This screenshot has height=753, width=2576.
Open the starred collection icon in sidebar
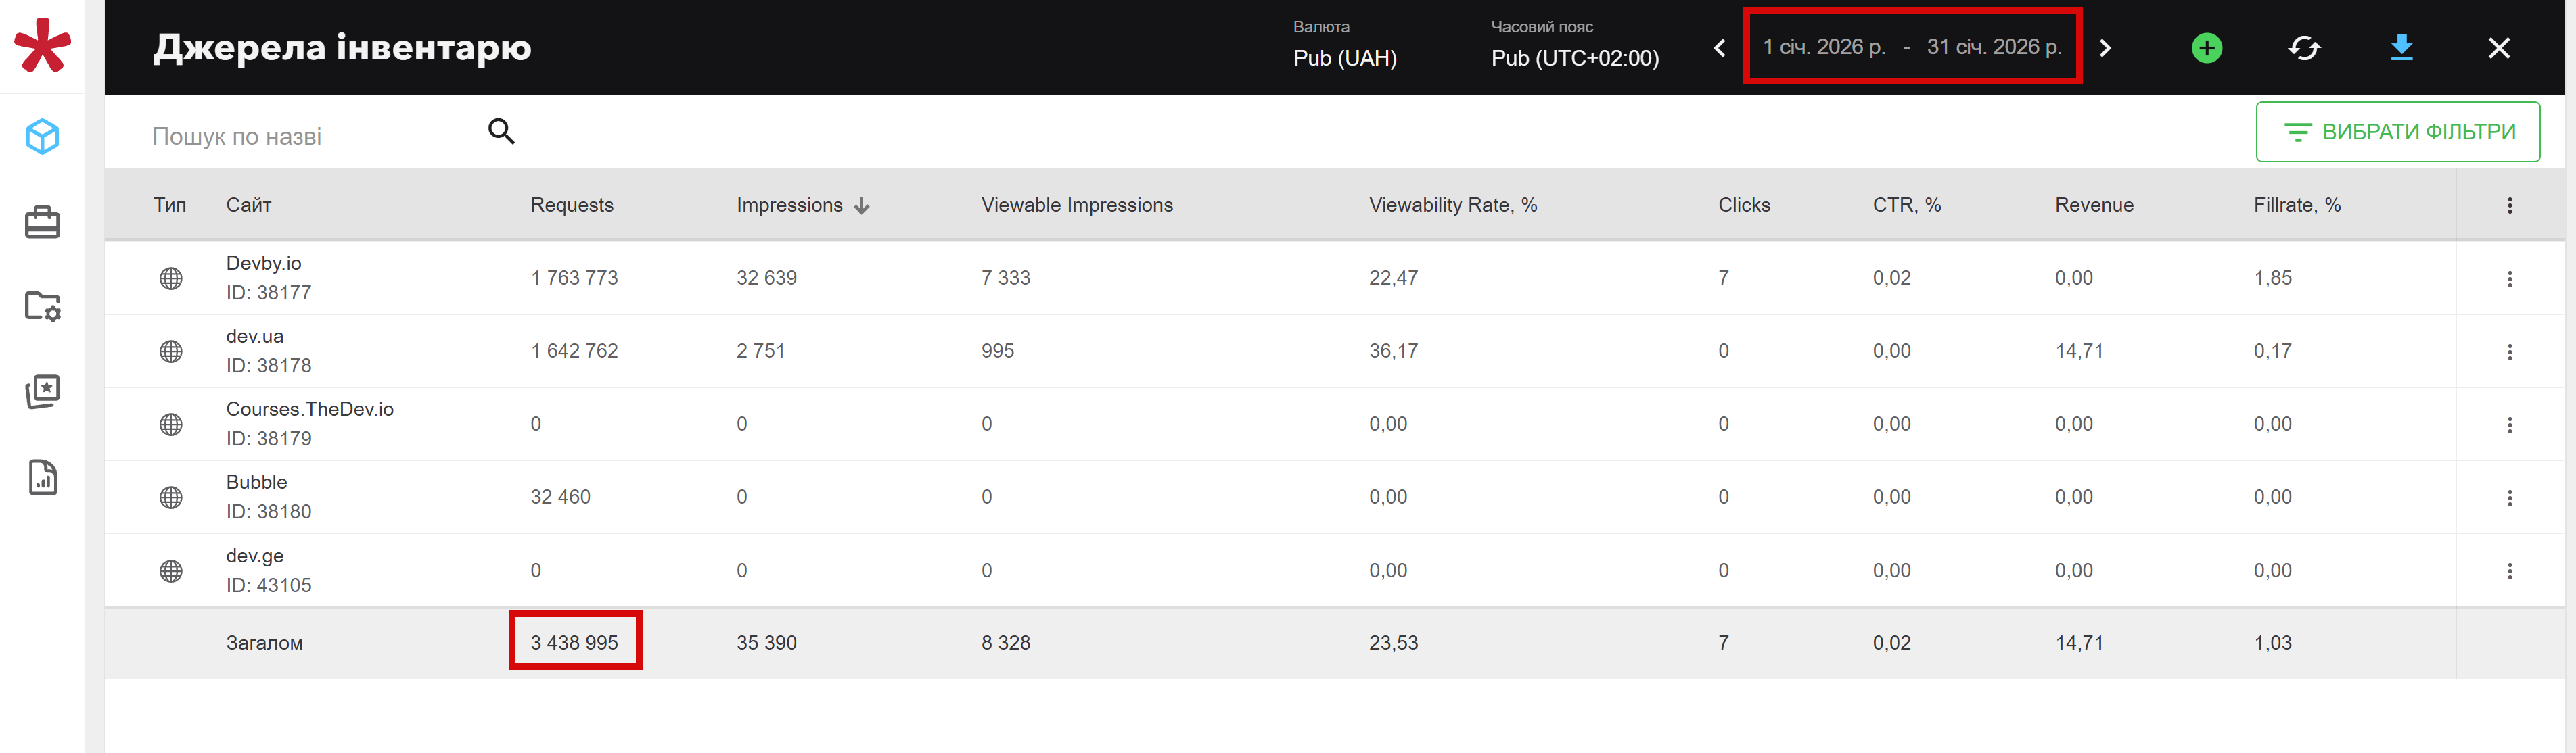coord(42,391)
